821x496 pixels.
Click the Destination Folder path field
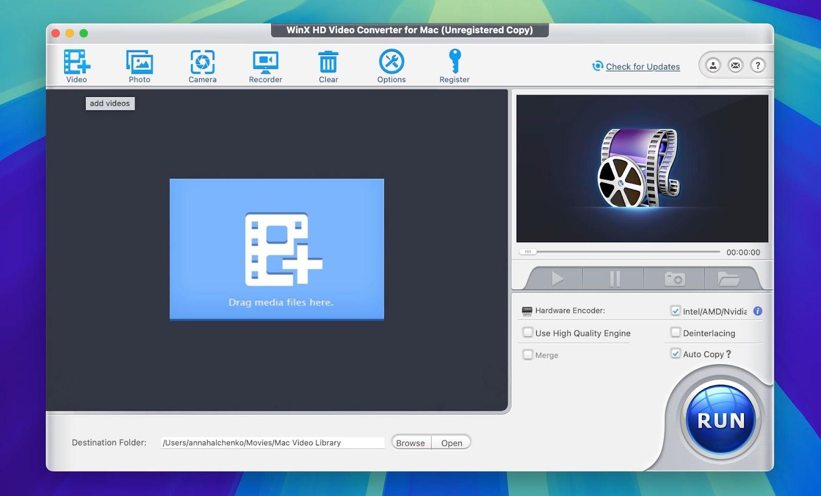[272, 443]
